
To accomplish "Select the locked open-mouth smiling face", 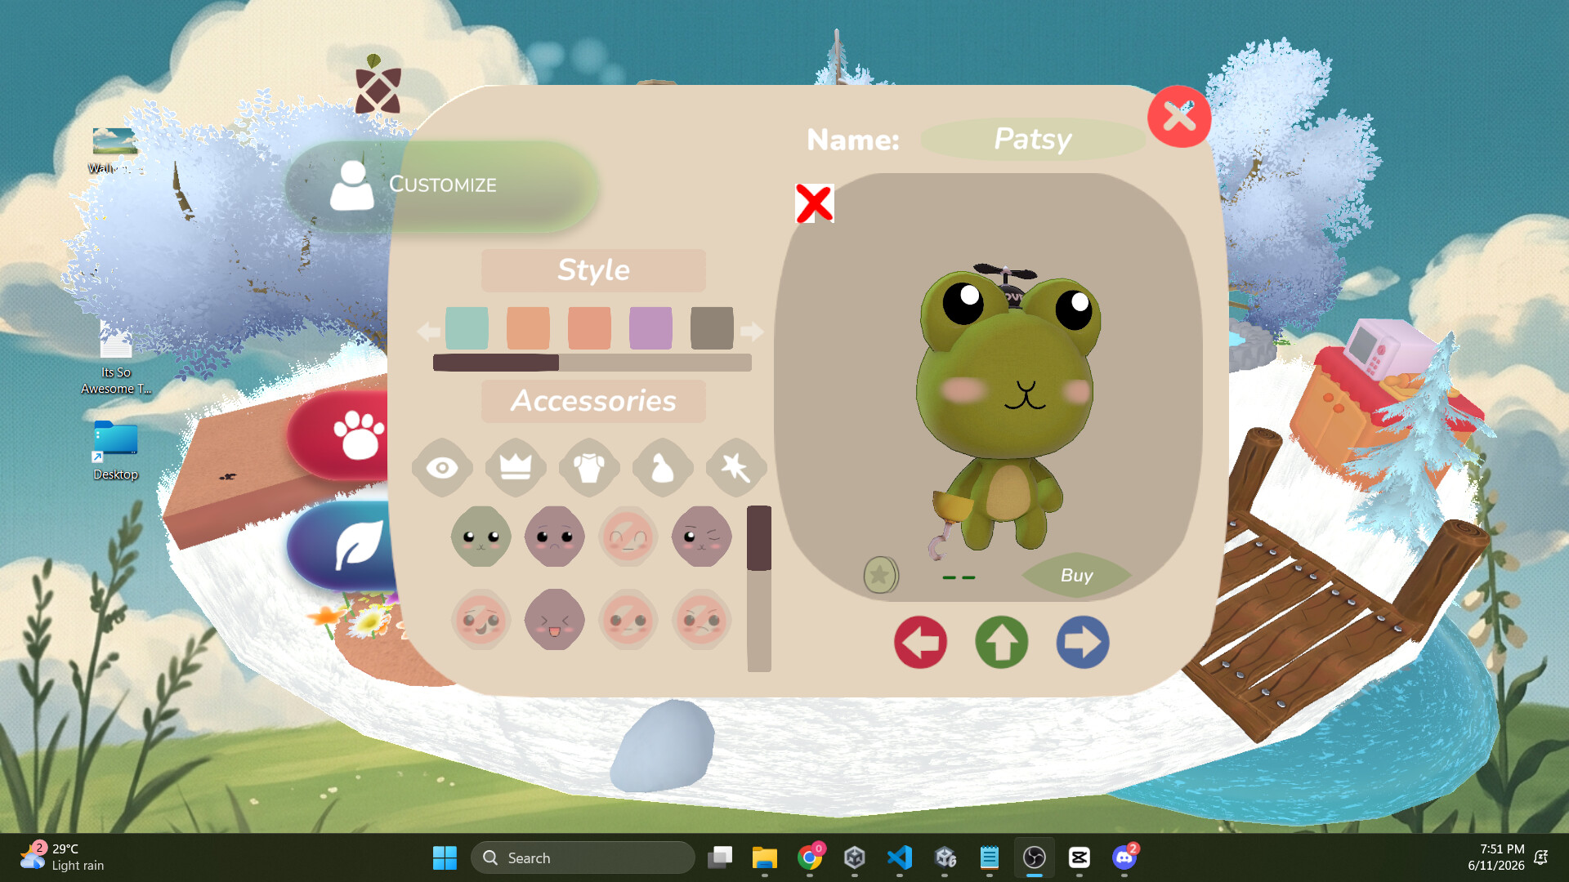I will pos(481,620).
